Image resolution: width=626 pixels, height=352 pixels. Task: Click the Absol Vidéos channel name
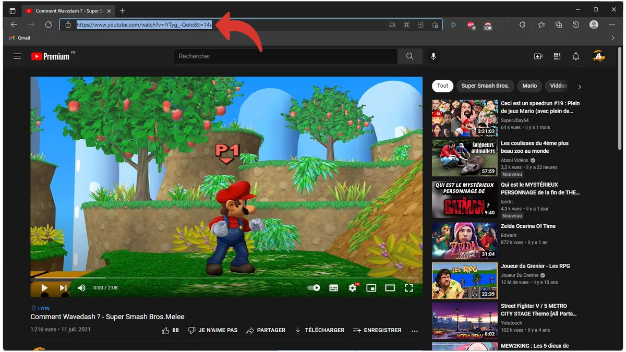[514, 160]
